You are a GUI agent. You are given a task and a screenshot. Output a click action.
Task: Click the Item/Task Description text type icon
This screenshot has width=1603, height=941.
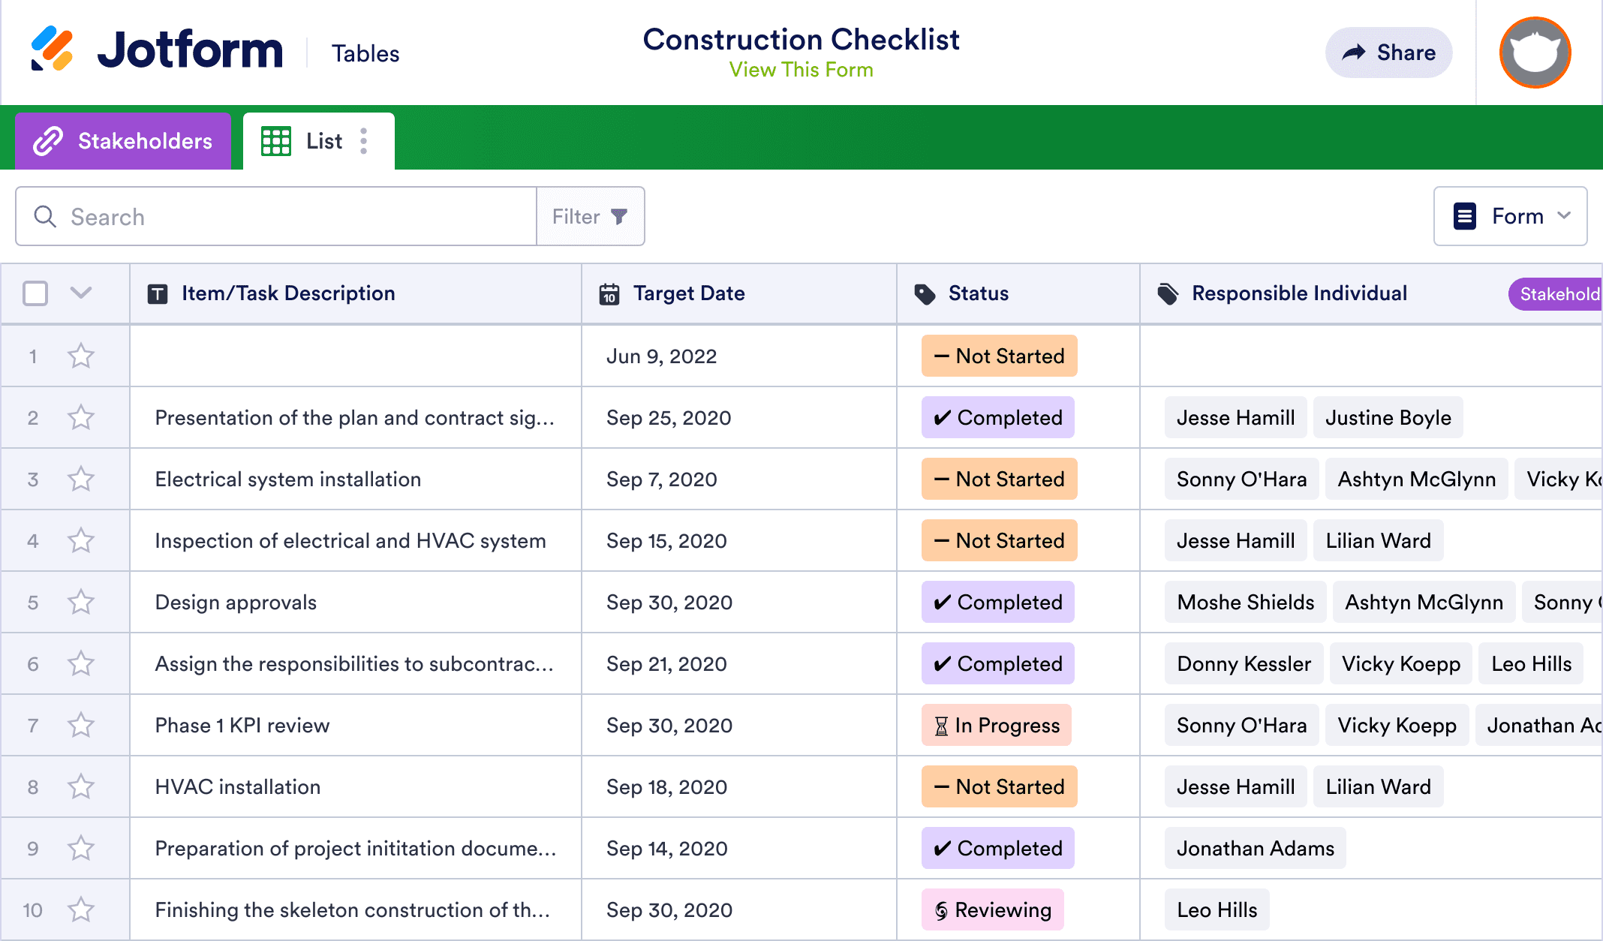pyautogui.click(x=158, y=294)
